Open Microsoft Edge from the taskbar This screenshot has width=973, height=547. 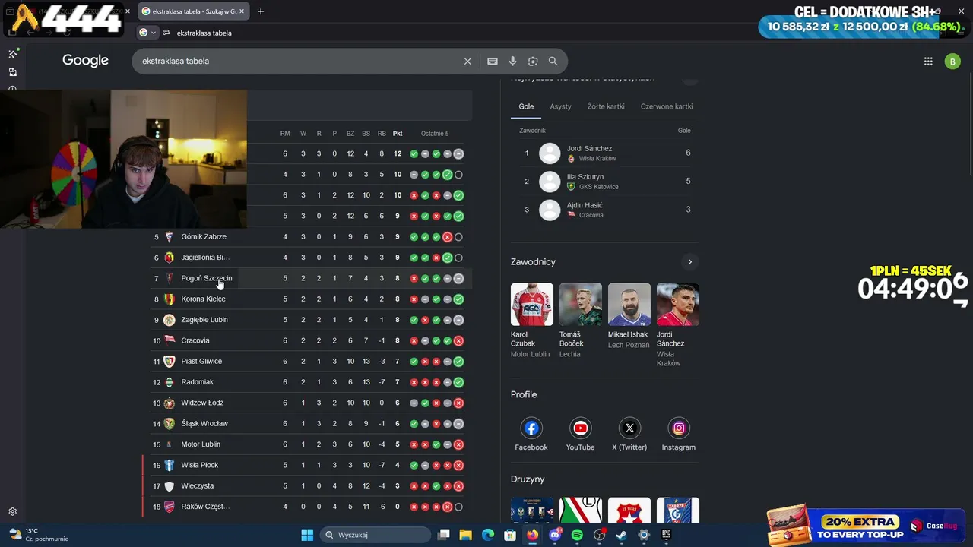click(488, 535)
